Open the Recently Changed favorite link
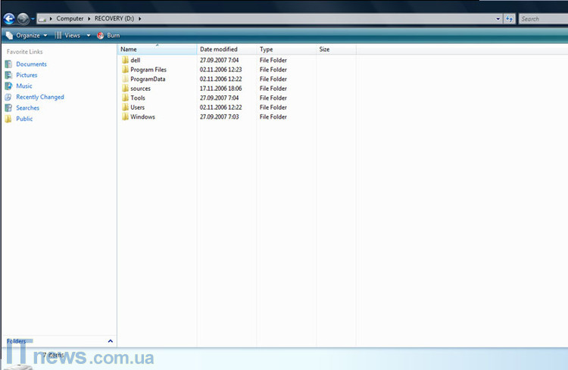Screen dimensions: 568x370 (x=39, y=97)
